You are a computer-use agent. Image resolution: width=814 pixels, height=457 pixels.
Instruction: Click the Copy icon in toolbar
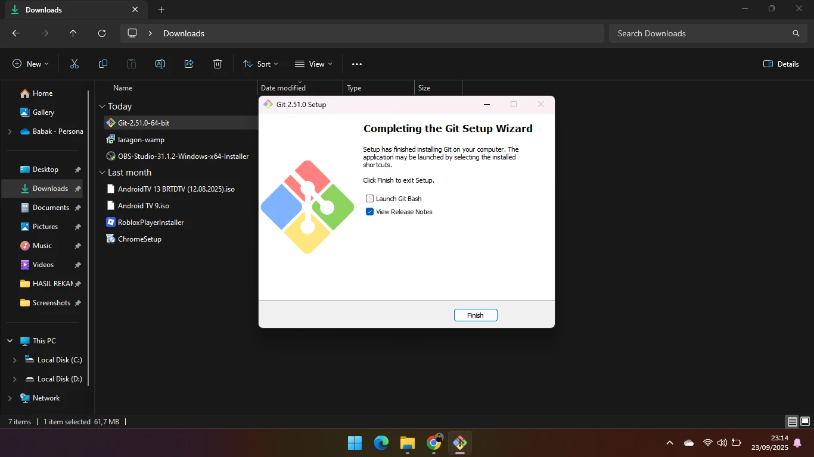coord(103,64)
